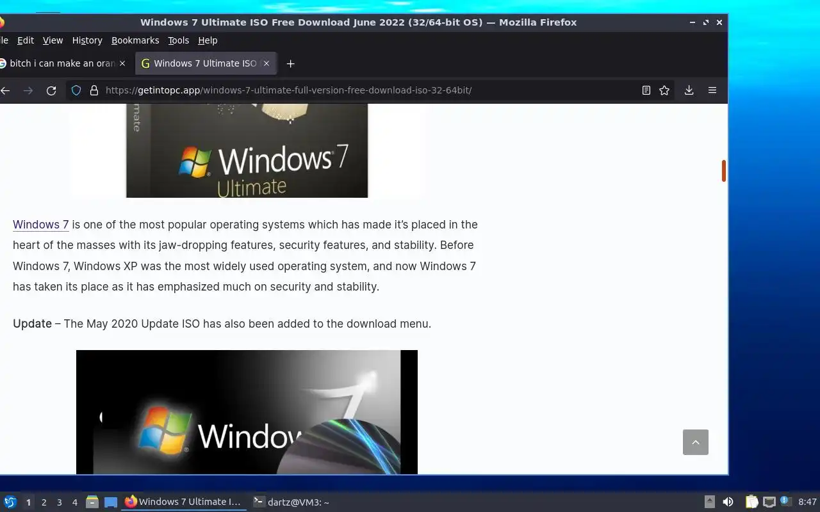
Task: Close the 'Windows 7 Ultimate ISO' tab
Action: [x=266, y=63]
